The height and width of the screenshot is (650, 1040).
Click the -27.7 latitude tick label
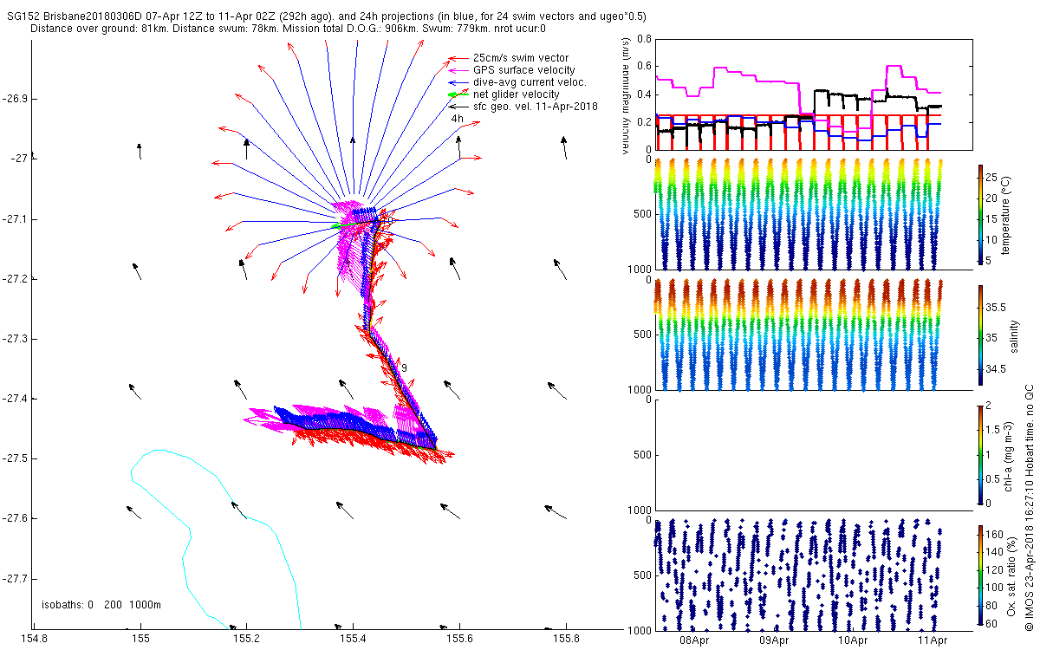coord(14,578)
